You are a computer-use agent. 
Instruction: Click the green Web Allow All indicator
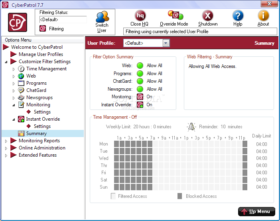pyautogui.click(x=140, y=66)
